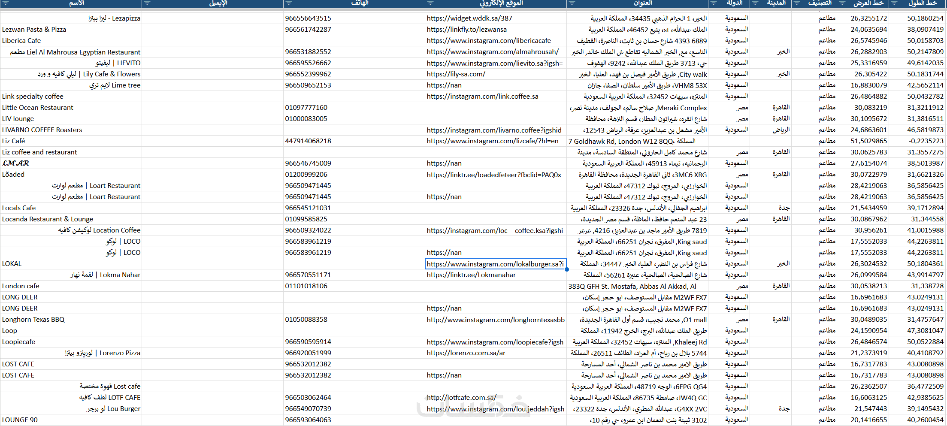Click the الاسم column header text

point(76,3)
